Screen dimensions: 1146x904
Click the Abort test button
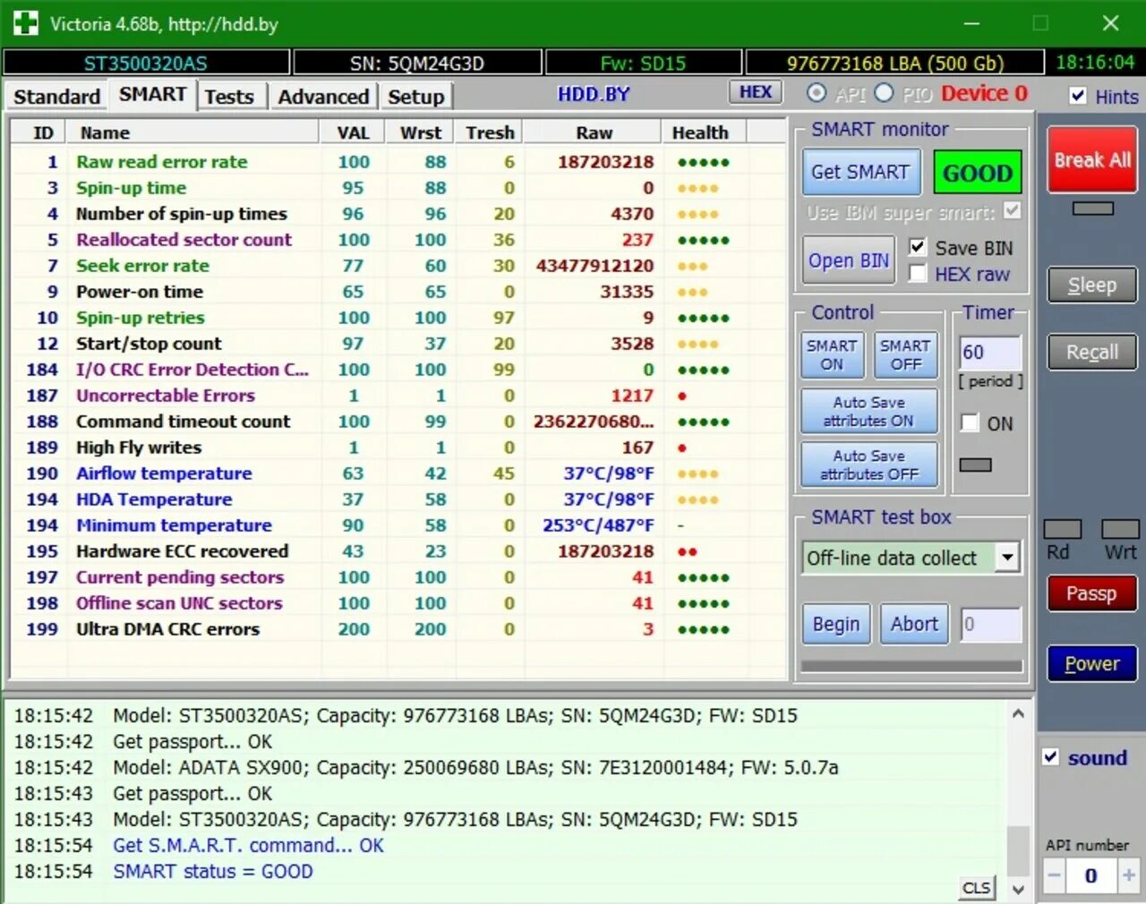click(x=914, y=624)
